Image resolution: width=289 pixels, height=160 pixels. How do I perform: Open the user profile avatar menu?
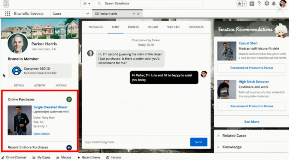pyautogui.click(x=283, y=3)
